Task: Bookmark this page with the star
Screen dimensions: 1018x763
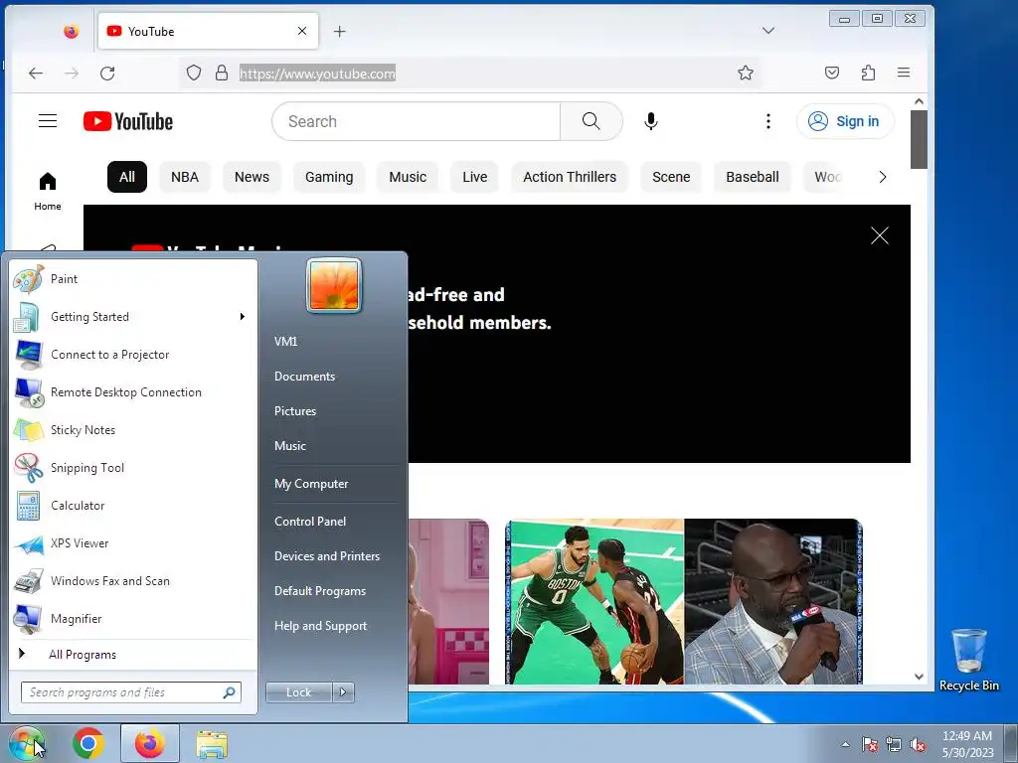Action: point(746,73)
